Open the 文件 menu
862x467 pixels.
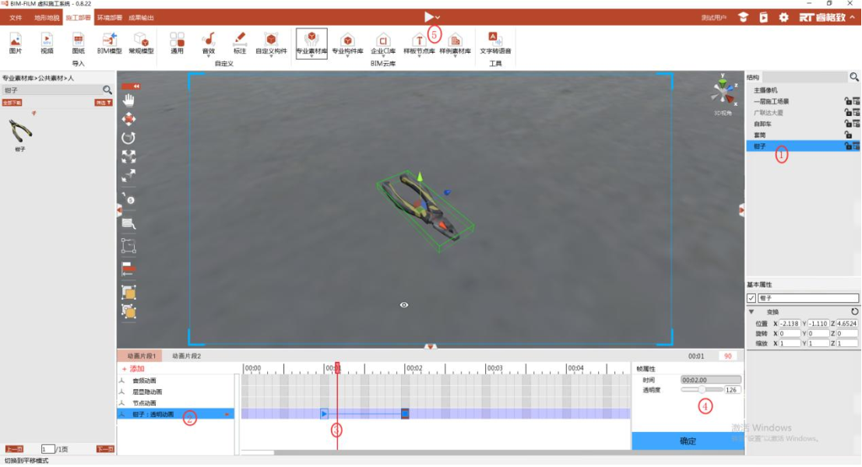tap(16, 18)
